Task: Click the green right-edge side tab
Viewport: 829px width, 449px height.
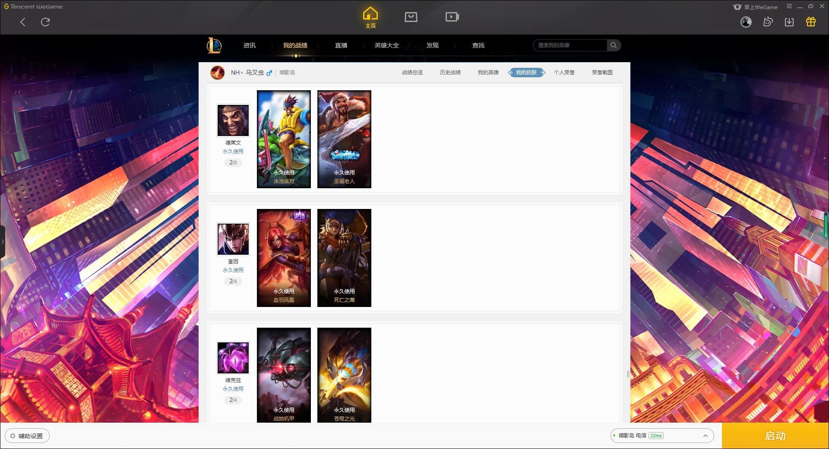Action: (826, 224)
